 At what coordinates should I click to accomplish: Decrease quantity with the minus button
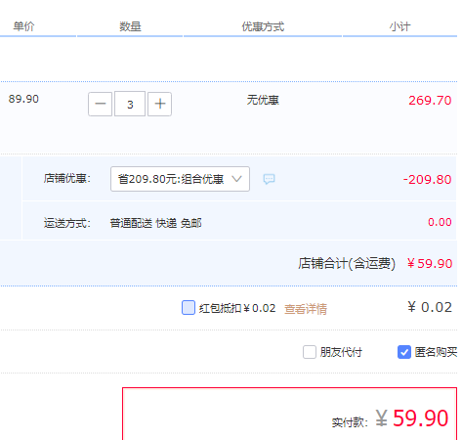coord(101,104)
